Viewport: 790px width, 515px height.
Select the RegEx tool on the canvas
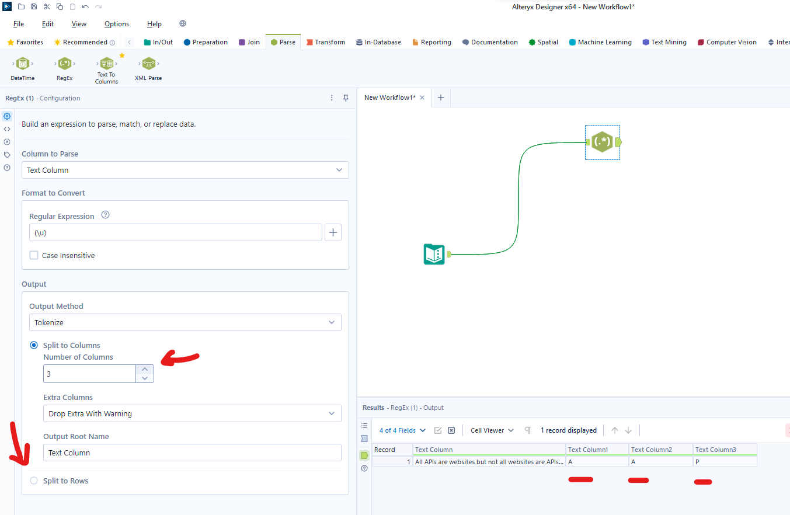pos(602,142)
